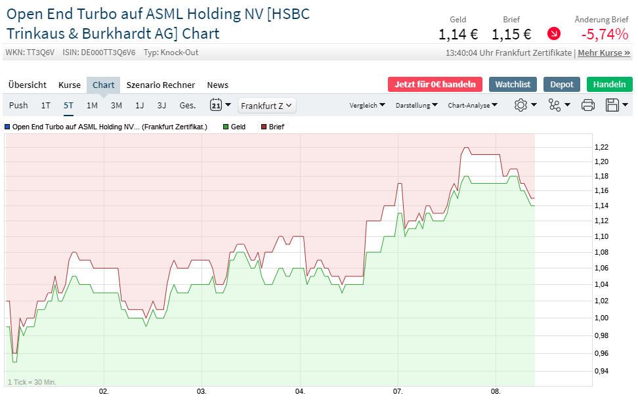Click the 1,14 € Geld price
Viewport: 638px width, 407px height.
click(x=457, y=34)
